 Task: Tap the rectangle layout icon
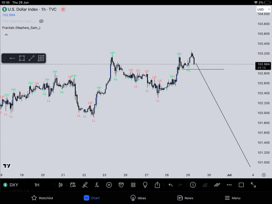[x=241, y=185]
